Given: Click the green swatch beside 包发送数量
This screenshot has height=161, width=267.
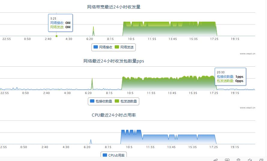Looking at the screenshot, I should pos(117,102).
